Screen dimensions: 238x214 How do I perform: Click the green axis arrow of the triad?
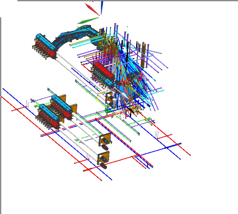(x=88, y=21)
